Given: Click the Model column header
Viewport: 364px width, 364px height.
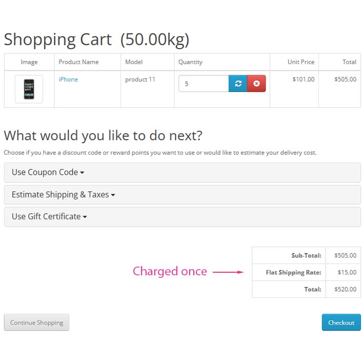Looking at the screenshot, I should 134,62.
